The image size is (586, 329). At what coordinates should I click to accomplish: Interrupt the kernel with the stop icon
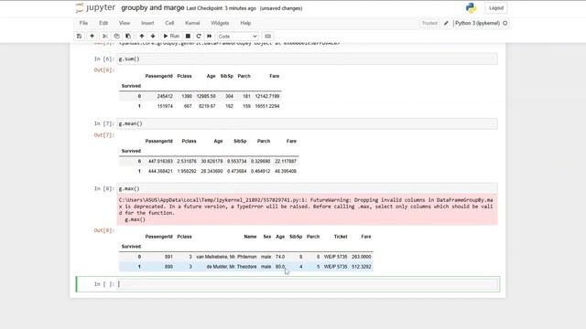point(188,37)
